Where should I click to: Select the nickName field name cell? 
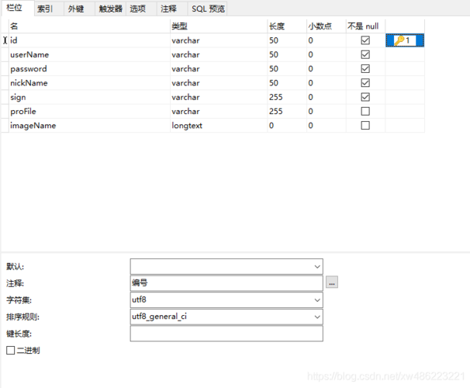click(x=89, y=83)
